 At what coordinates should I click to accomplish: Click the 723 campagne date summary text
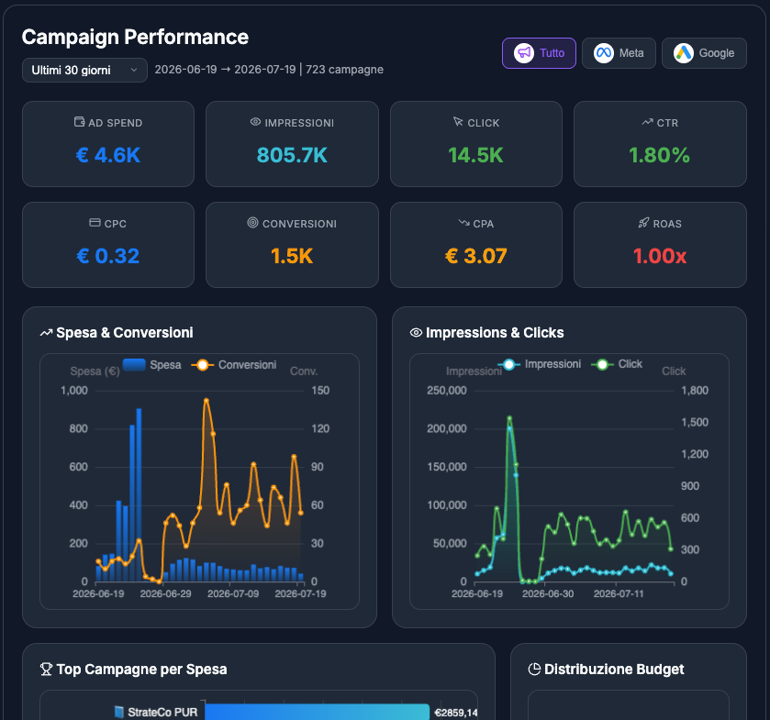tap(344, 70)
